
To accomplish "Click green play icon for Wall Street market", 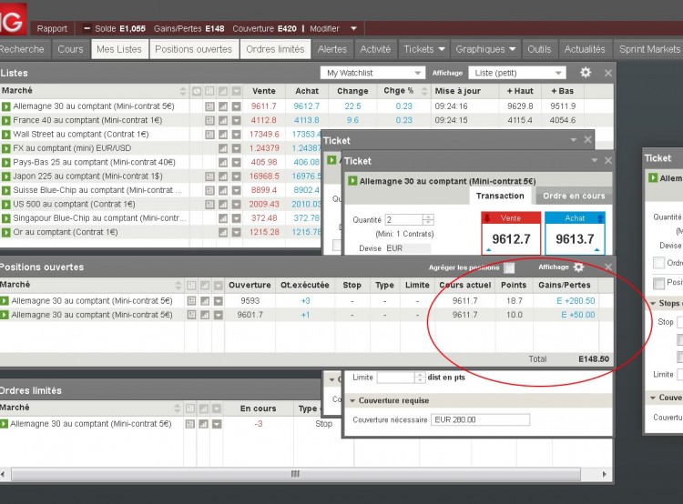I will pos(5,135).
